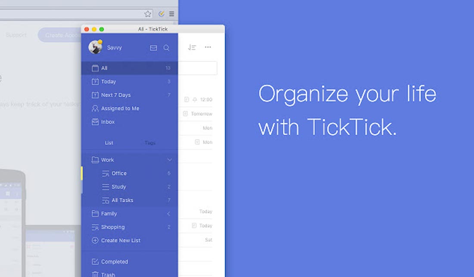The height and width of the screenshot is (277, 474).
Task: Open the three-dot more options menu
Action: click(x=208, y=47)
